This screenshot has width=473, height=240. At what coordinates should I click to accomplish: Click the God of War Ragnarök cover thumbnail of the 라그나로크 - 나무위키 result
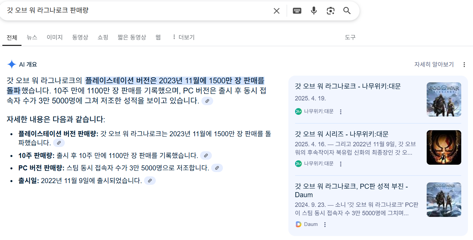pos(444,99)
